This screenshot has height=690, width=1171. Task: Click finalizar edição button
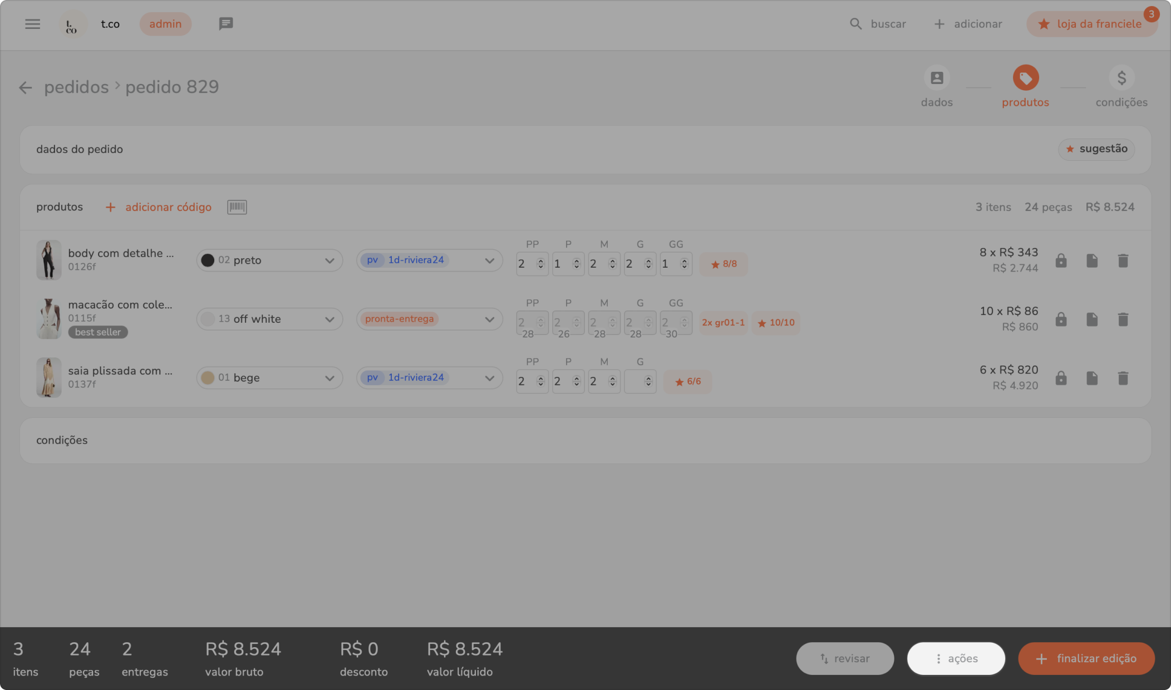(1086, 659)
